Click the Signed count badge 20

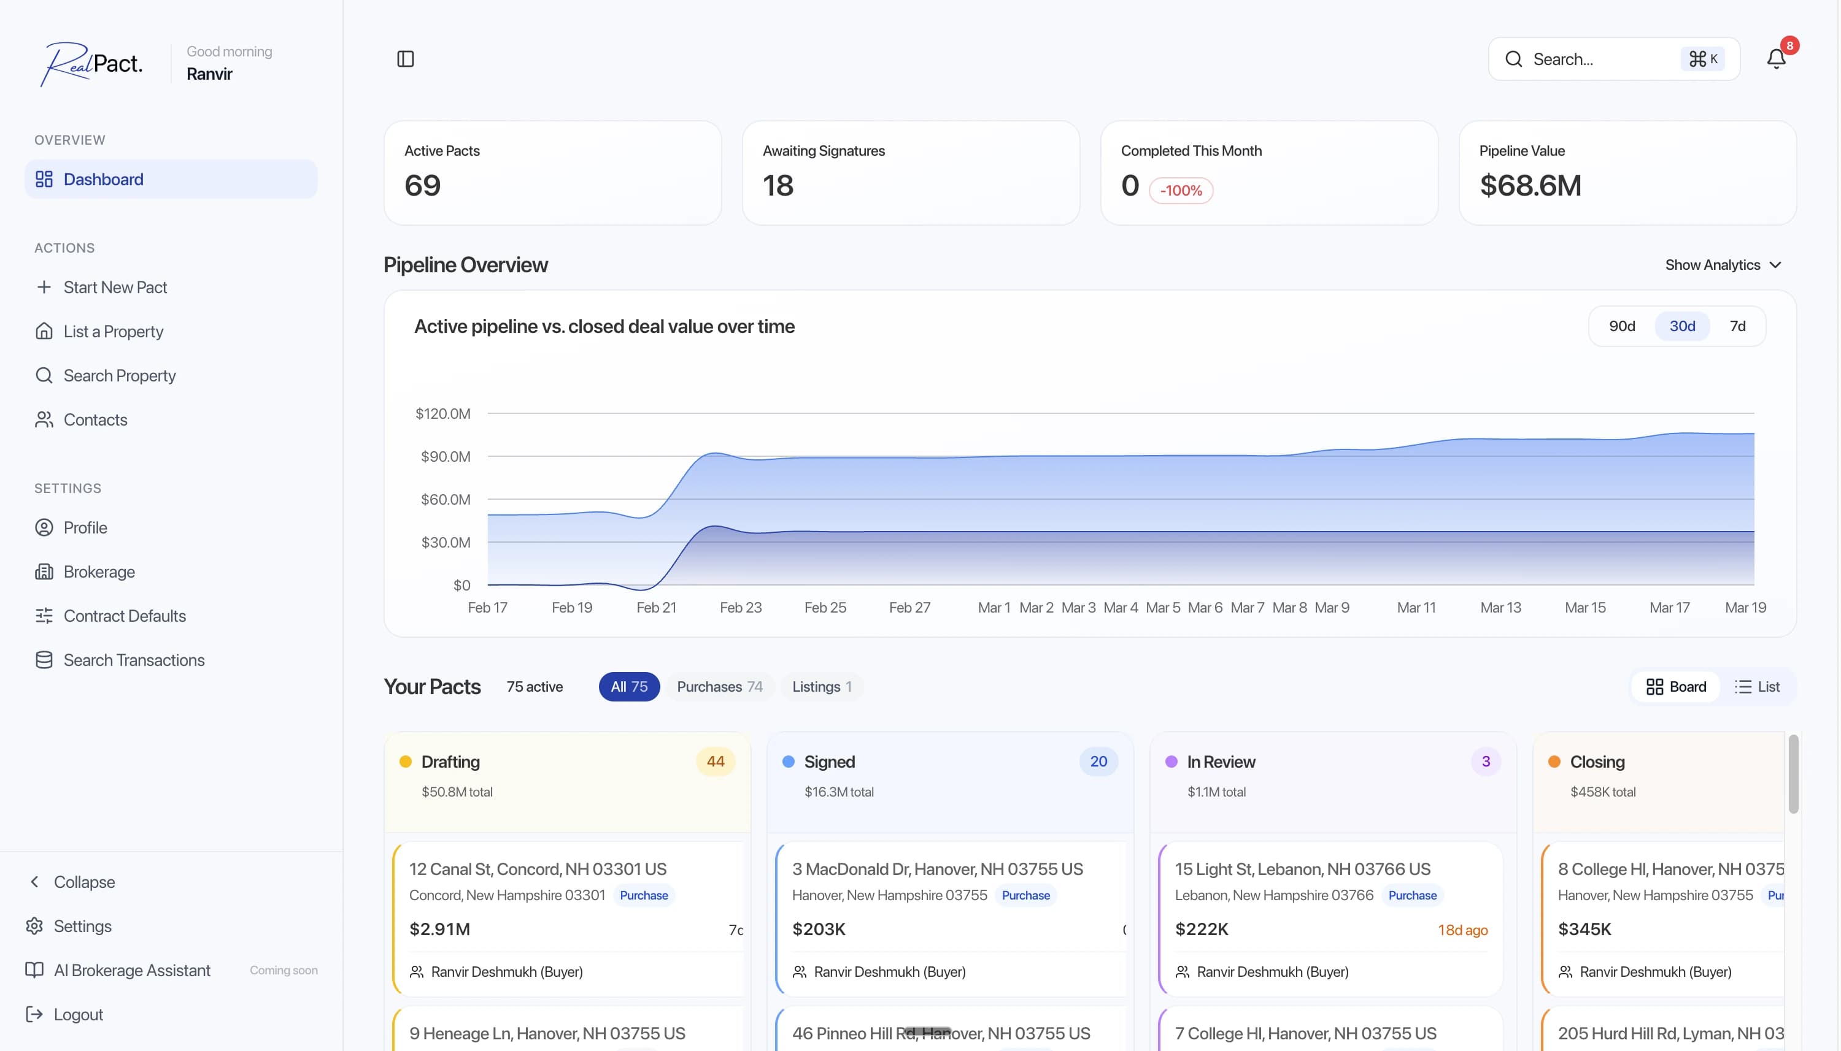pos(1098,762)
